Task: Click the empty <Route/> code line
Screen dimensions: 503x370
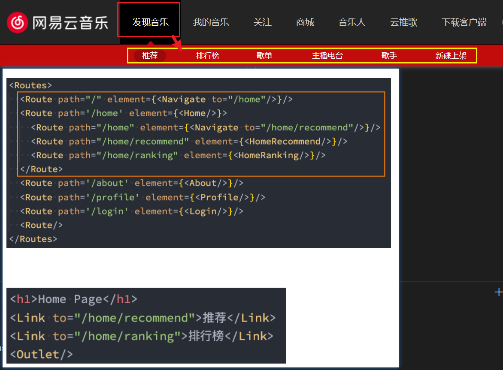Action: 41,225
